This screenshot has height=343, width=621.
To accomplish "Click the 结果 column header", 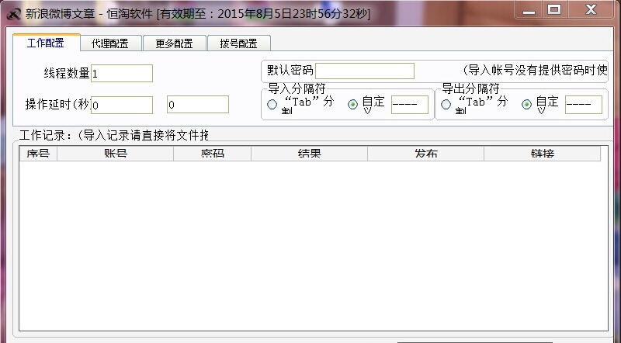I will (x=309, y=154).
